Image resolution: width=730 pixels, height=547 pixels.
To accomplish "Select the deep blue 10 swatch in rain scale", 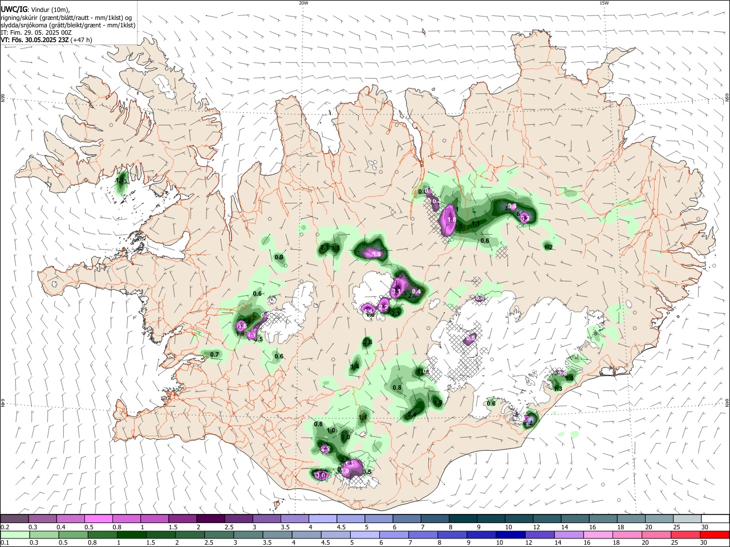I will (510, 534).
